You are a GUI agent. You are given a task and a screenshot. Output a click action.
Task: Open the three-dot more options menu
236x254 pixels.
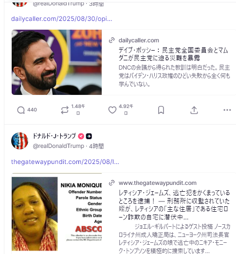pos(227,110)
